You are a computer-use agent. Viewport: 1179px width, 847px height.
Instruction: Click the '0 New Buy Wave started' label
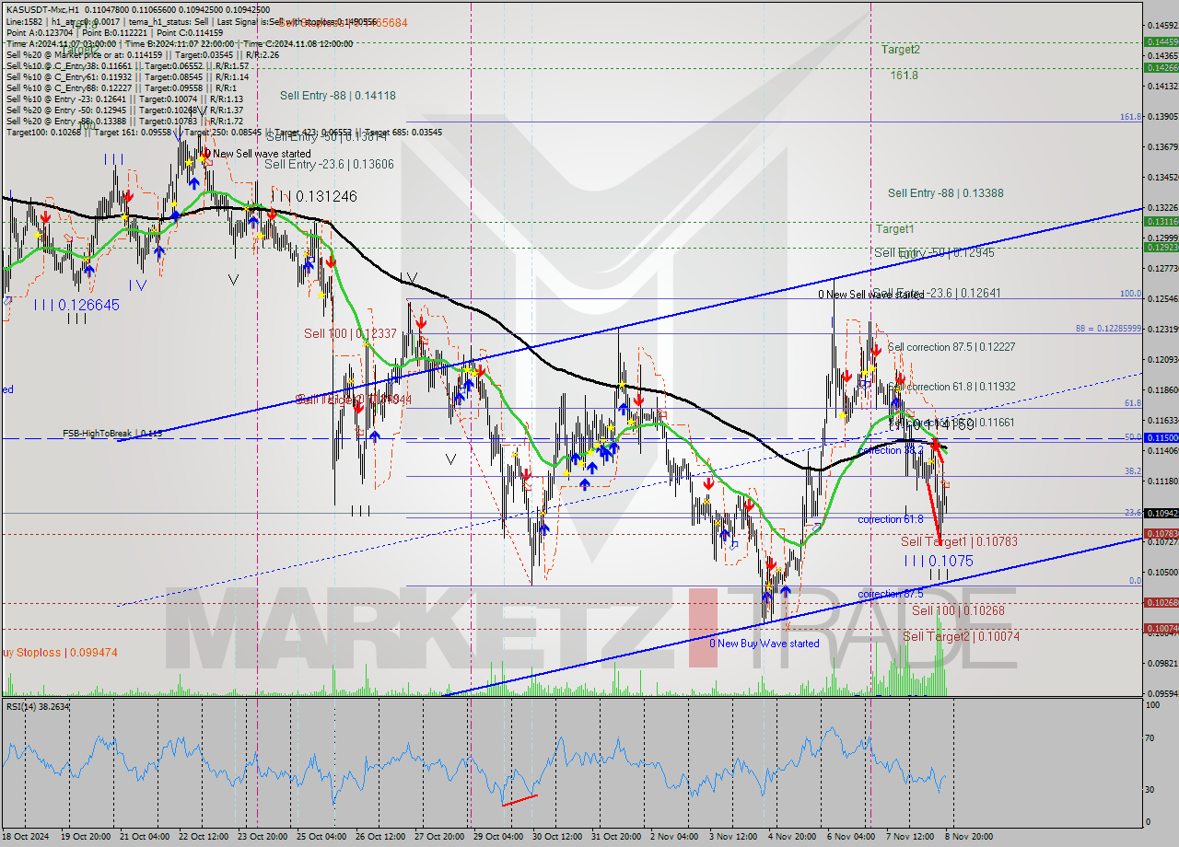pyautogui.click(x=764, y=644)
